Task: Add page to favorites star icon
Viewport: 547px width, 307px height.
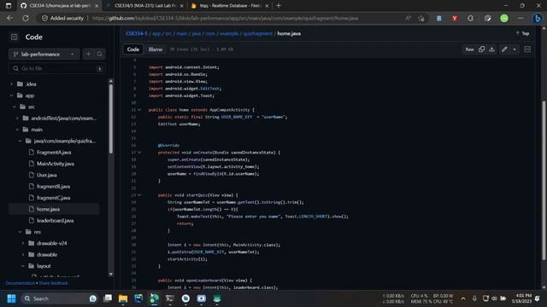Action: pos(421,18)
